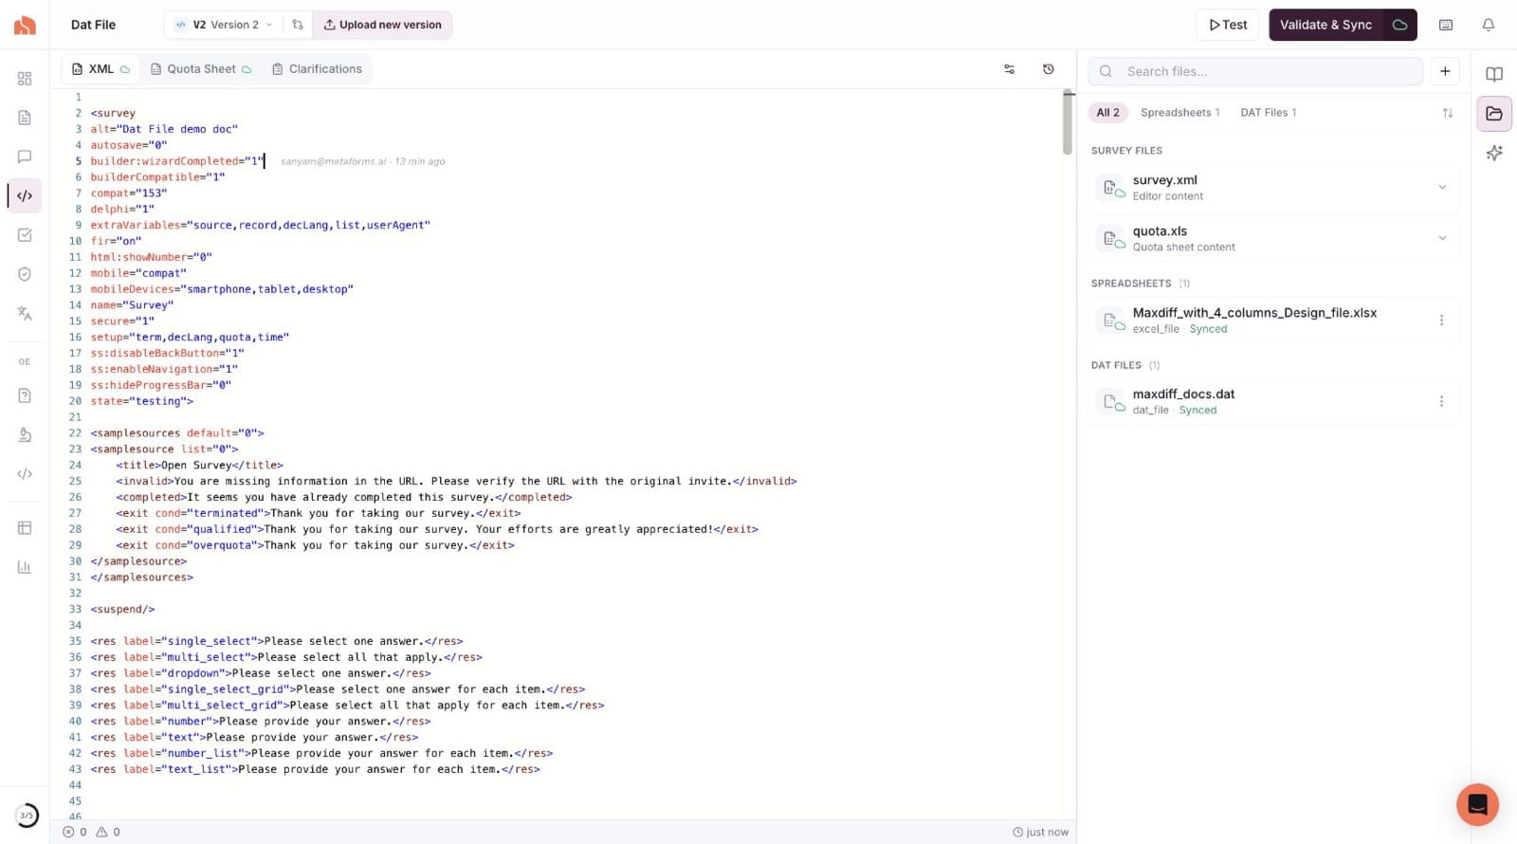Select the files folder panel icon

click(x=1494, y=114)
